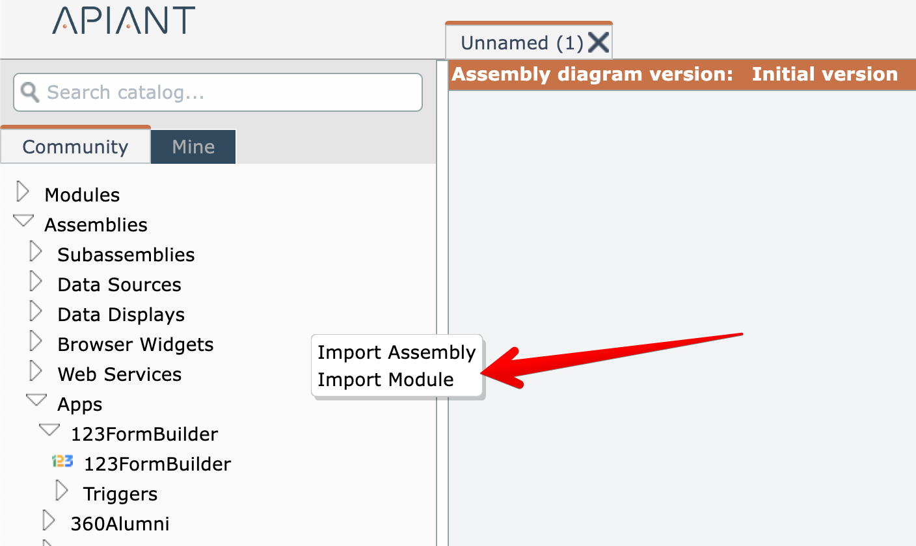
Task: Expand the Subassemblies node
Action: 36,253
